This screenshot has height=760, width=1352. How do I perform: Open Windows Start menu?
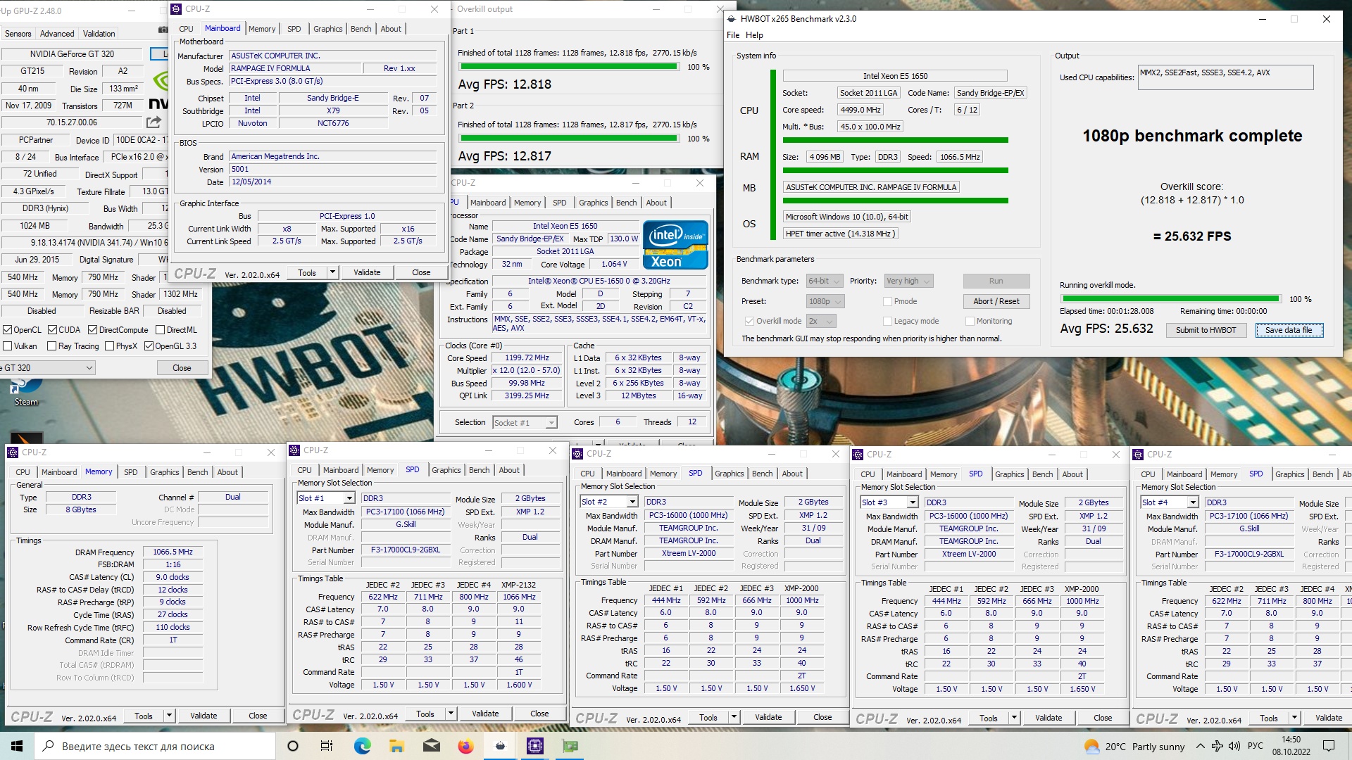pos(17,746)
